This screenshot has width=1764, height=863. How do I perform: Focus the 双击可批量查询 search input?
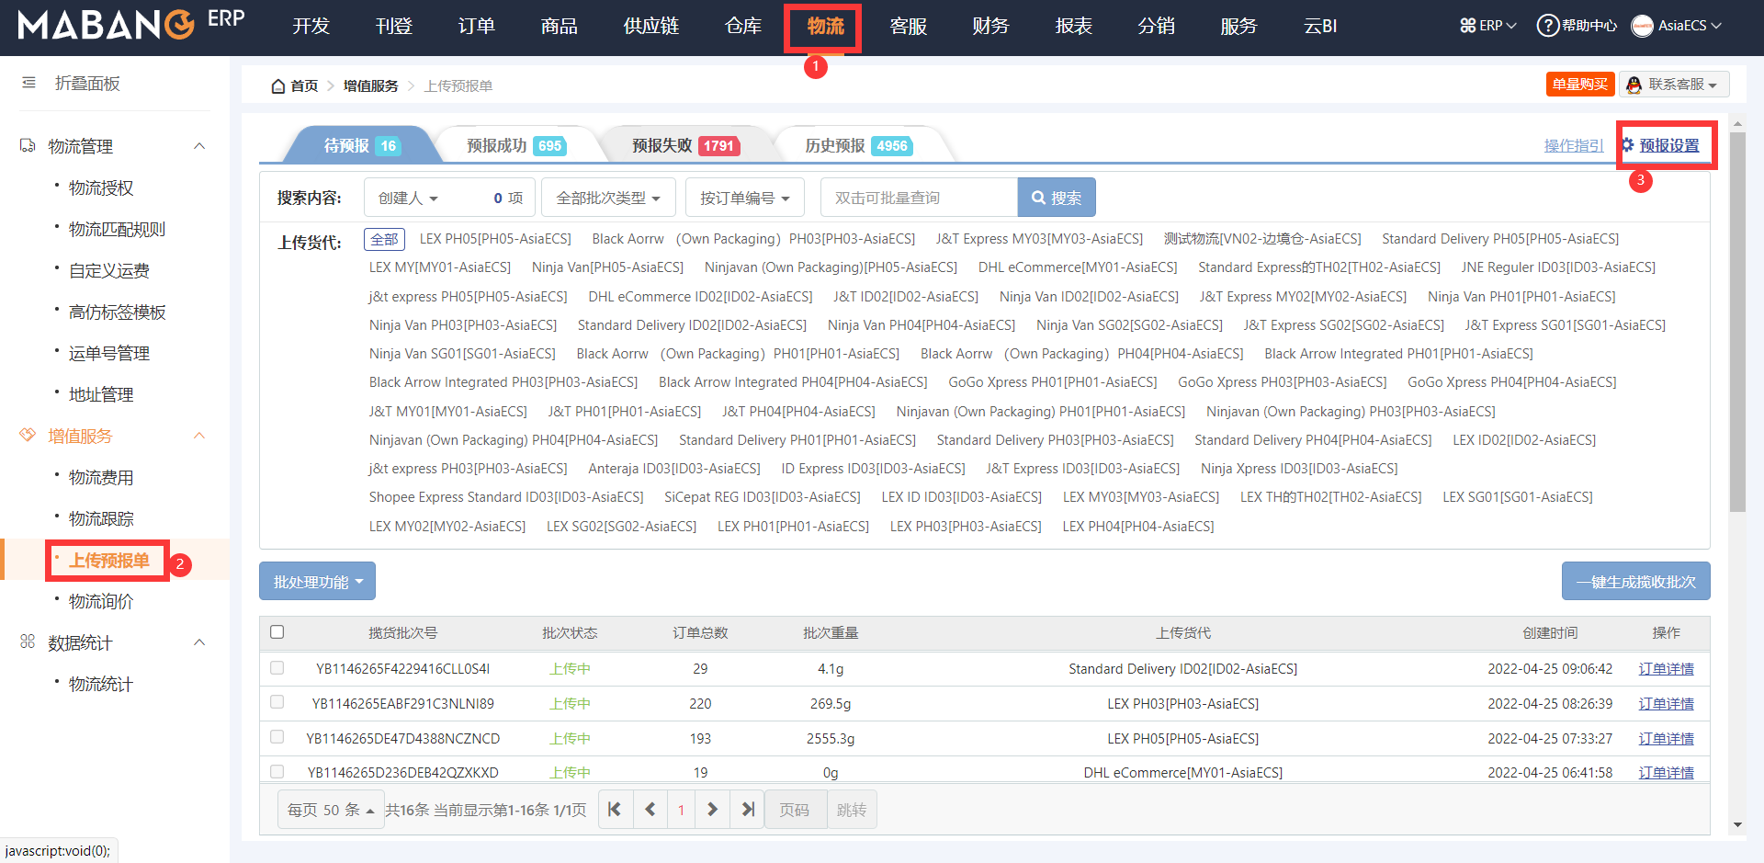pos(919,198)
